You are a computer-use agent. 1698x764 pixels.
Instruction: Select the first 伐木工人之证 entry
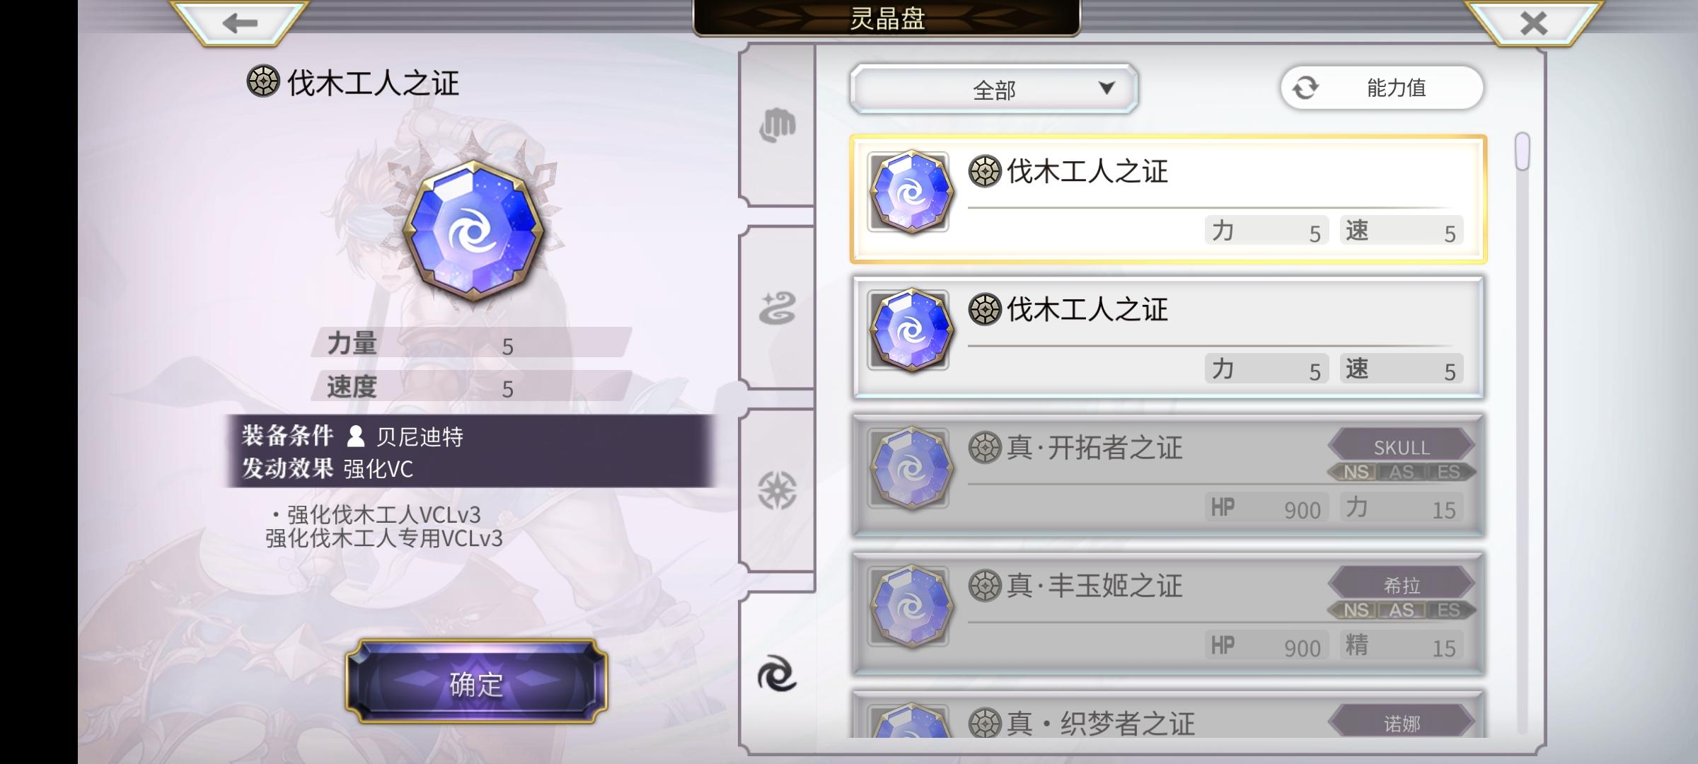(1168, 199)
